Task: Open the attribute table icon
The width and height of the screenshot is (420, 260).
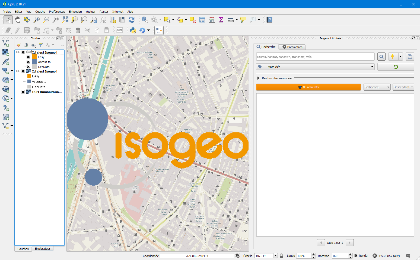Action: [202, 19]
